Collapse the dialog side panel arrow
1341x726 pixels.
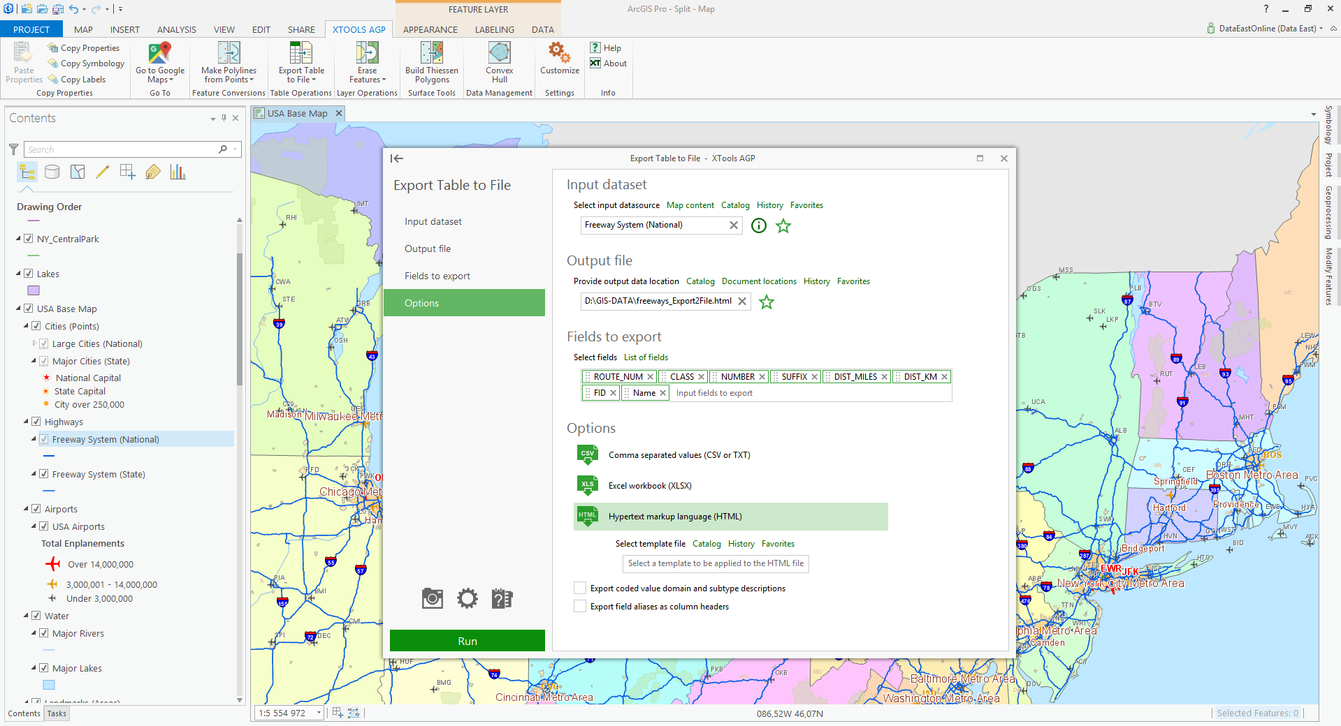[397, 158]
